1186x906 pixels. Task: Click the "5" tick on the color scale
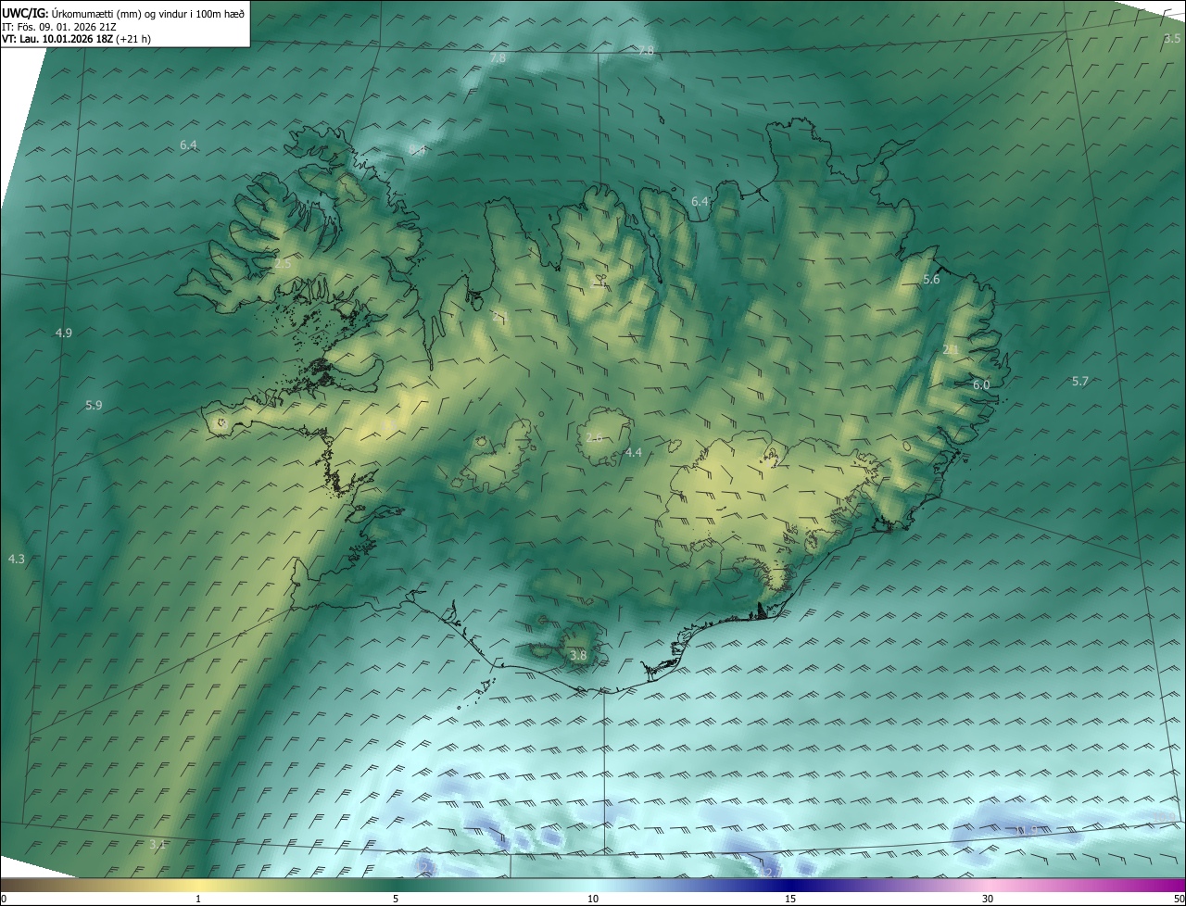(396, 899)
